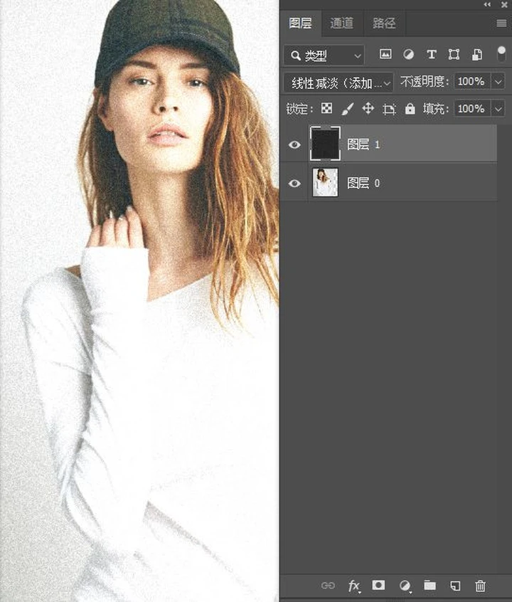
Task: Switch to the 通道 tab
Action: (341, 23)
